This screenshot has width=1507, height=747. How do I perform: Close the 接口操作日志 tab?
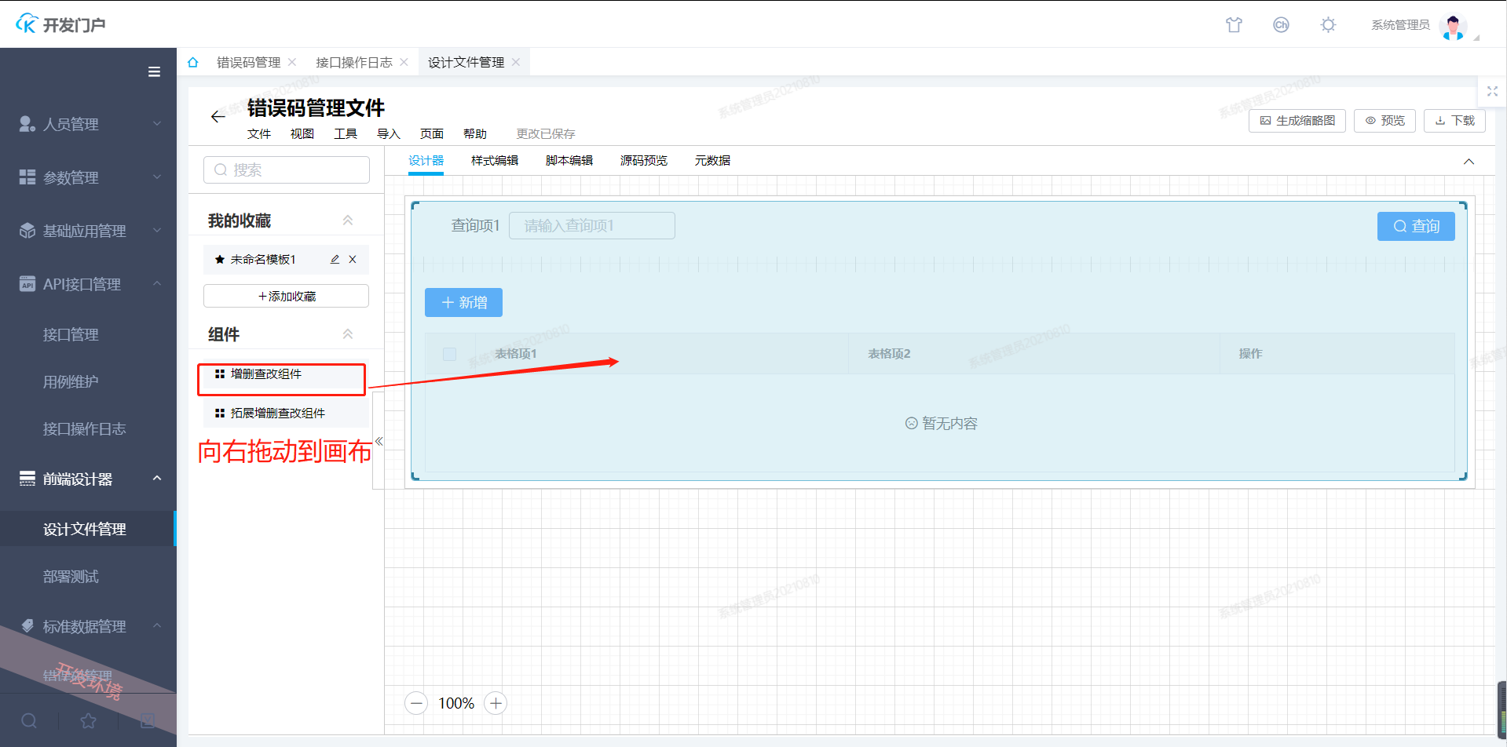[404, 62]
